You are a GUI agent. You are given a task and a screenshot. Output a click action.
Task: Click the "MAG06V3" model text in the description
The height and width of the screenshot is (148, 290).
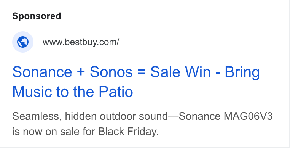[x=248, y=116]
